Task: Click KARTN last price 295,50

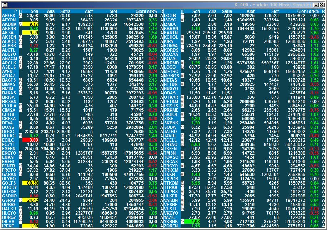Action: click(x=193, y=33)
